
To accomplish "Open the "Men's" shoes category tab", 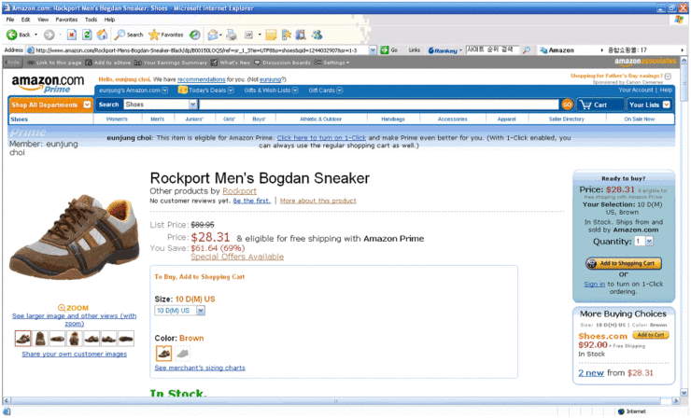I will 157,118.
